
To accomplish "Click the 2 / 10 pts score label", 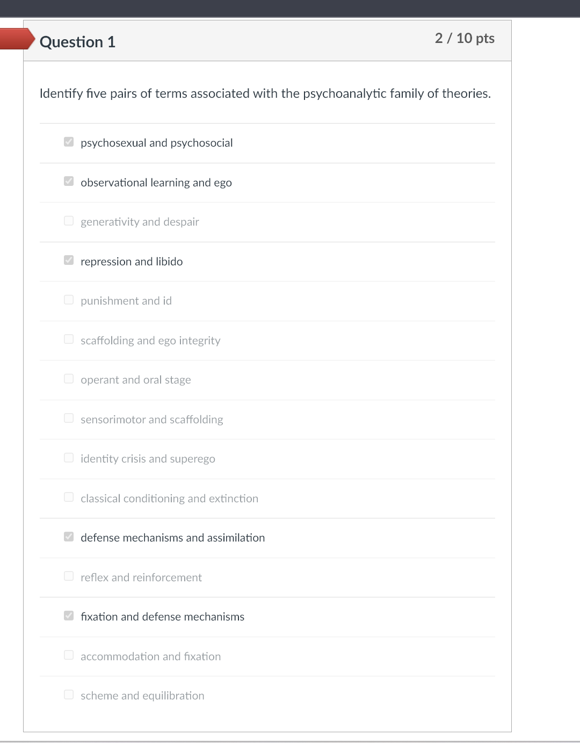I will pos(465,39).
